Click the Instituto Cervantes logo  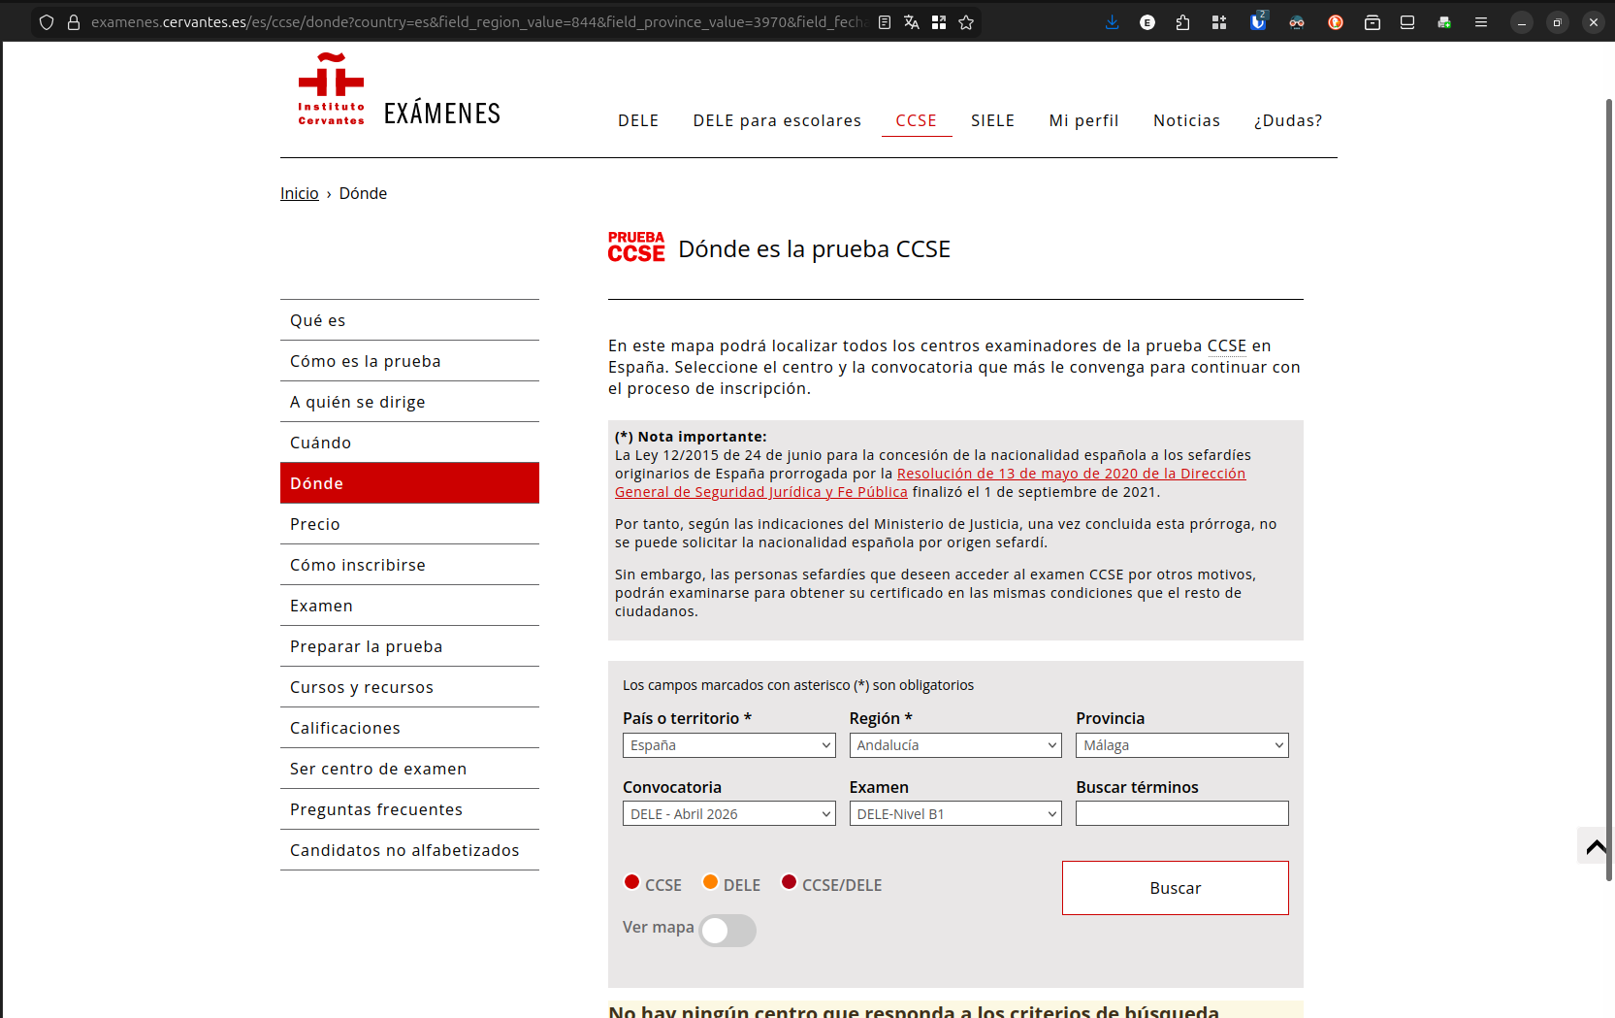(x=332, y=90)
